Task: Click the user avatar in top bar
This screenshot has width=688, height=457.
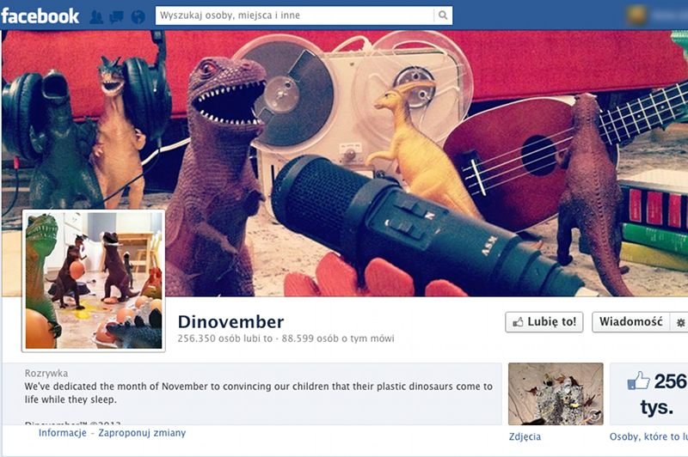Action: [637, 15]
